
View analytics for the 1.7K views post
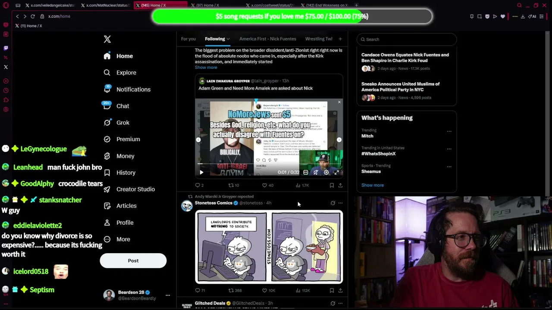pyautogui.click(x=302, y=186)
